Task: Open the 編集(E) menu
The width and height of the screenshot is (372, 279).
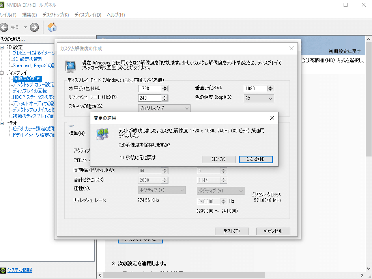Action: (30, 15)
